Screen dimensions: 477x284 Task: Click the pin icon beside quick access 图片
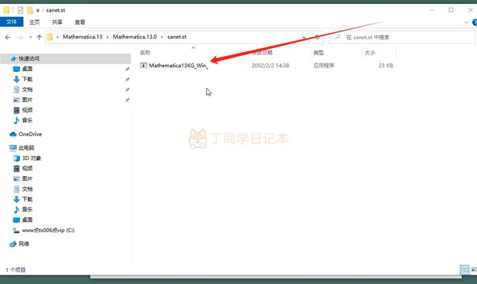pyautogui.click(x=127, y=100)
